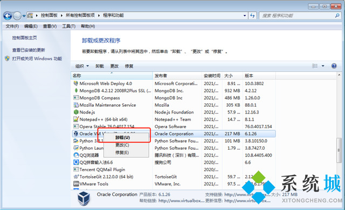Screen dimensions: 345x210
Task: Select 修复(E) in the context menu
Action: click(126, 152)
